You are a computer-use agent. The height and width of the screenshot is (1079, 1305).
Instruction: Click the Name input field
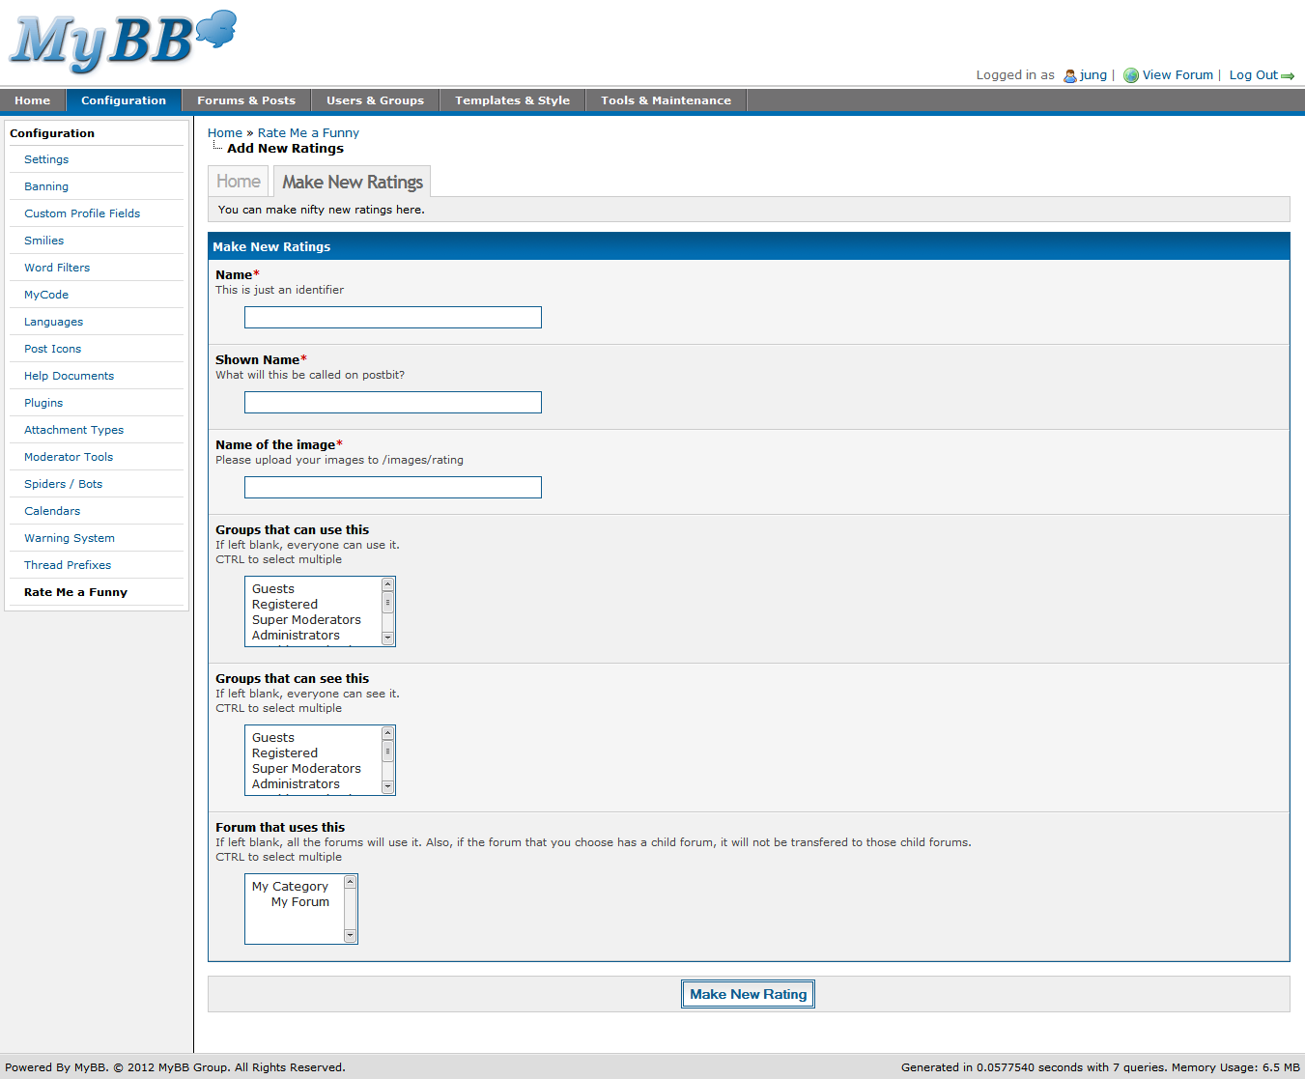392,318
